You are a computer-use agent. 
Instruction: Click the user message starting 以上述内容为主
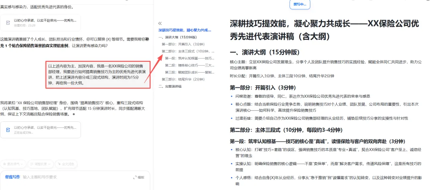[x=98, y=75]
